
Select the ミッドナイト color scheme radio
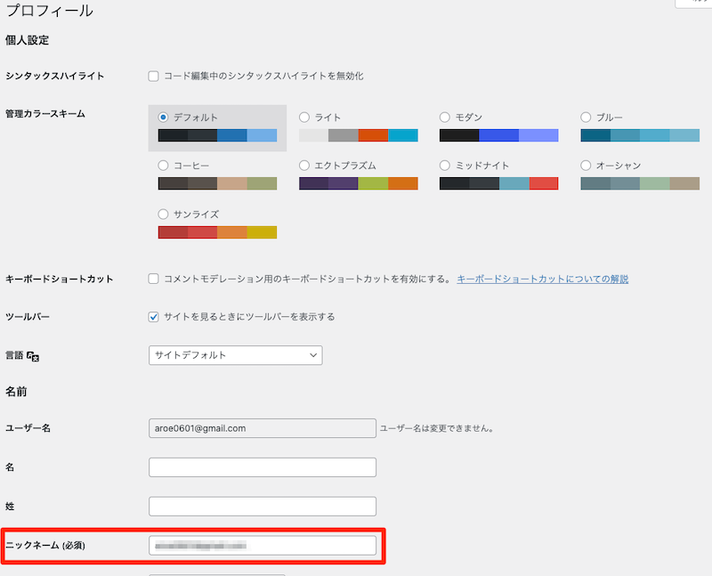[445, 166]
